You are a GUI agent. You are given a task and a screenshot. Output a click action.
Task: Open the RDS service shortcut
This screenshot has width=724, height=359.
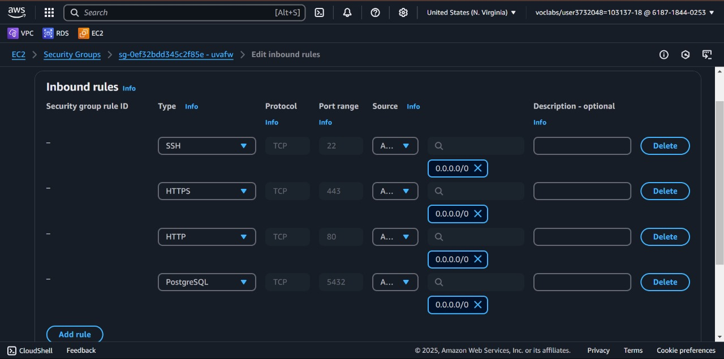[x=48, y=33]
